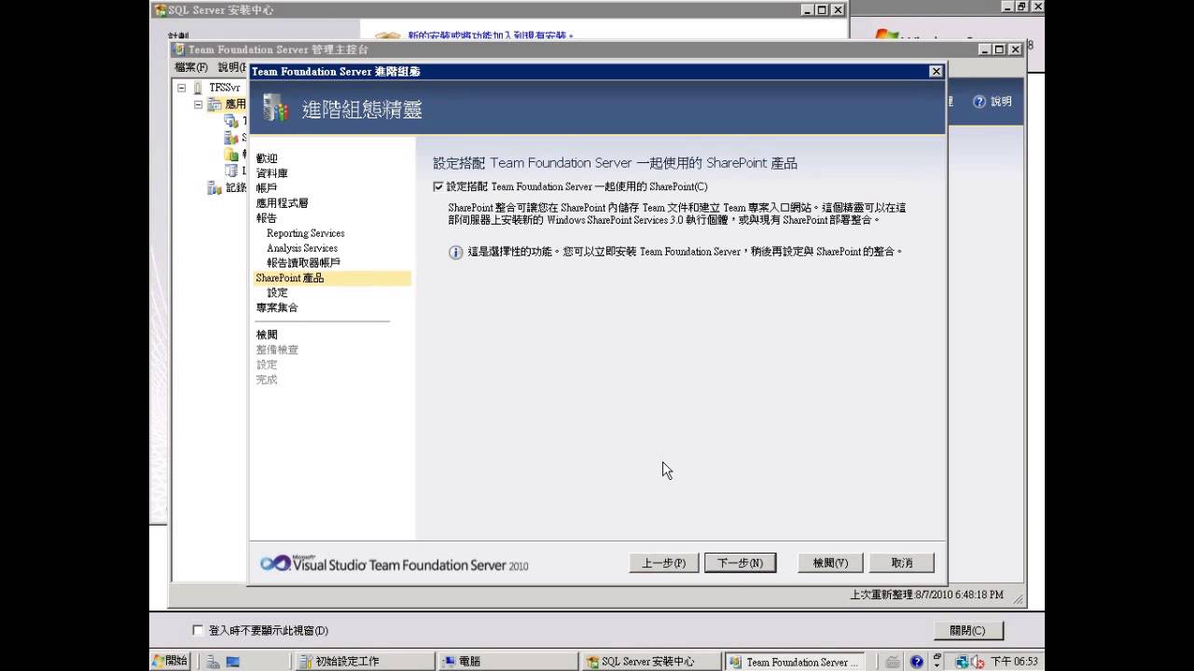Check '登入時不要顯示此視窗(D)' checkbox
This screenshot has width=1194, height=671.
coord(197,630)
